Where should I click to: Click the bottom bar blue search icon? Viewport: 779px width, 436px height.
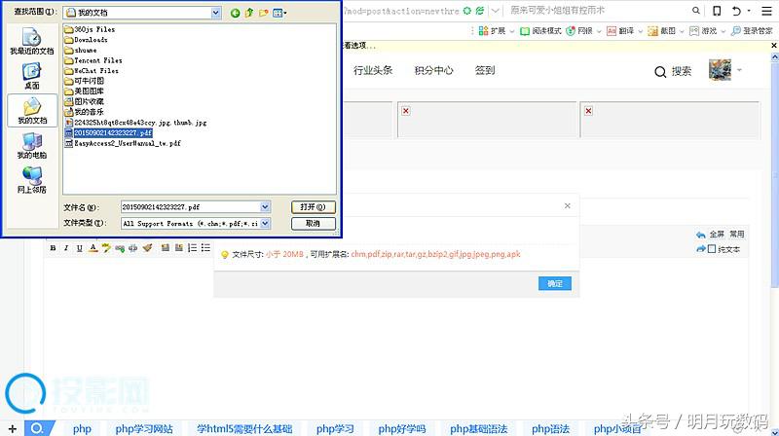37,428
